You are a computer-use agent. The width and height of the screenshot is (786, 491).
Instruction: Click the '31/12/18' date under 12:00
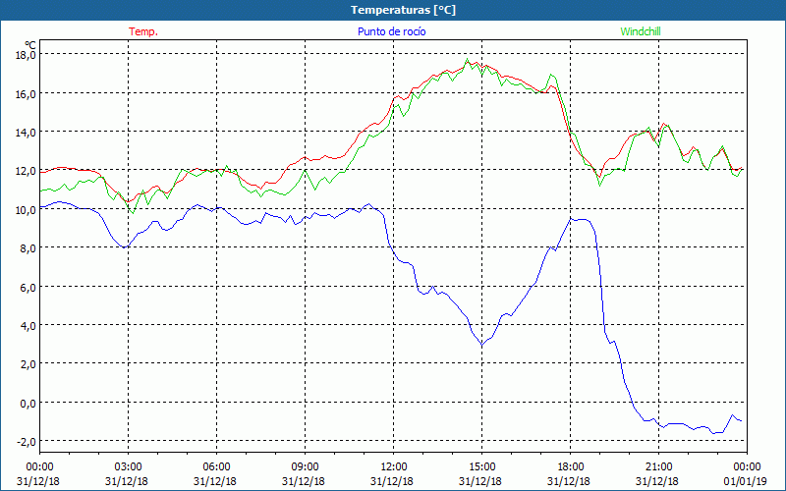point(392,481)
